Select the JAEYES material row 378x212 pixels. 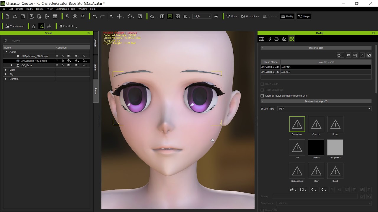316,72
